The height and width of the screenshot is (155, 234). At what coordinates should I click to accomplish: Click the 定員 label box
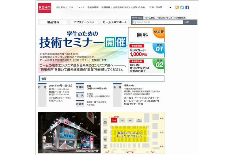[80, 95]
